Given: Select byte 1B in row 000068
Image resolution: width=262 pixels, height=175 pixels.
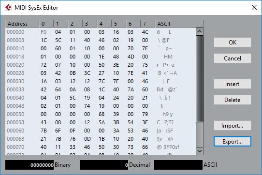Looking at the screenshot, I should [102, 139].
